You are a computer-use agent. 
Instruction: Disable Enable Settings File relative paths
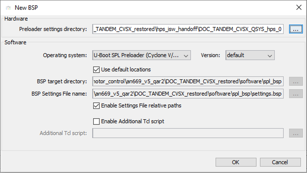96,106
